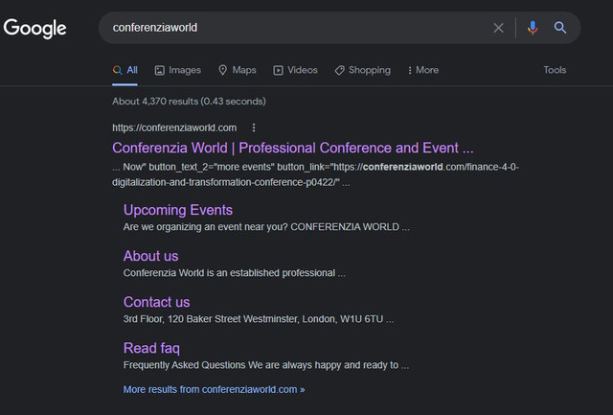Screen dimensions: 613x415
Task: Open the Upcoming Events sitelink
Action: point(178,210)
